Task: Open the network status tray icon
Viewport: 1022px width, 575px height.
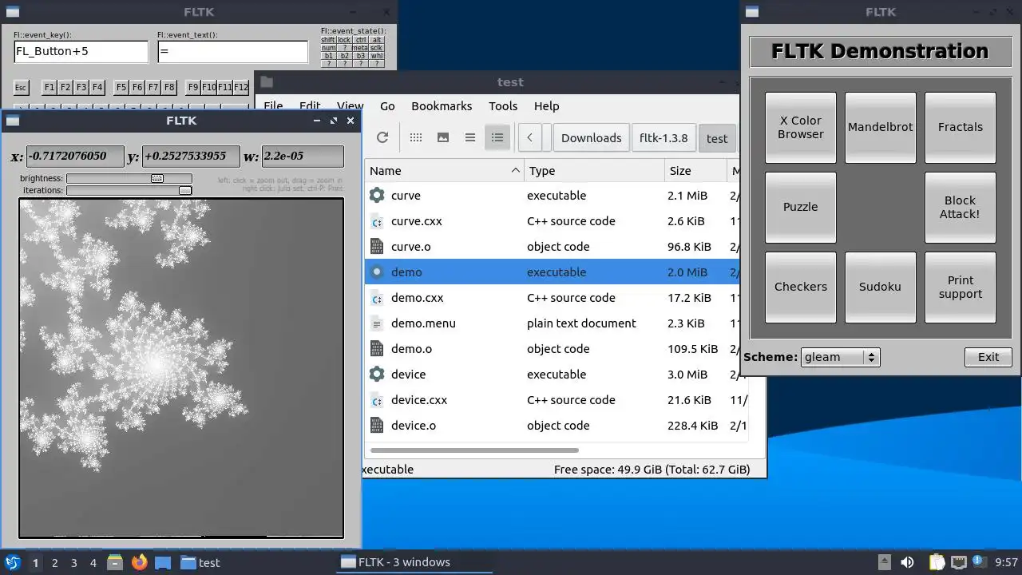Action: [959, 562]
